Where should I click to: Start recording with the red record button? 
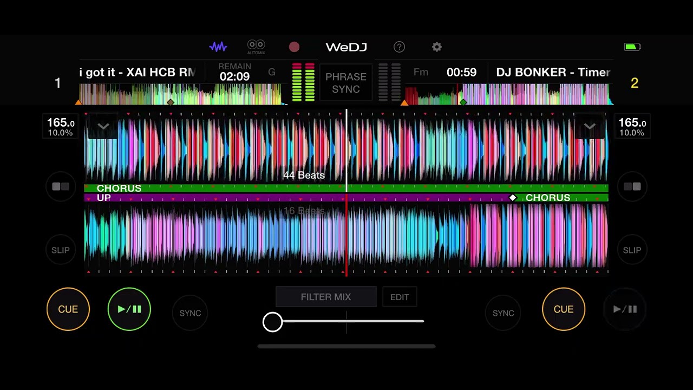294,47
